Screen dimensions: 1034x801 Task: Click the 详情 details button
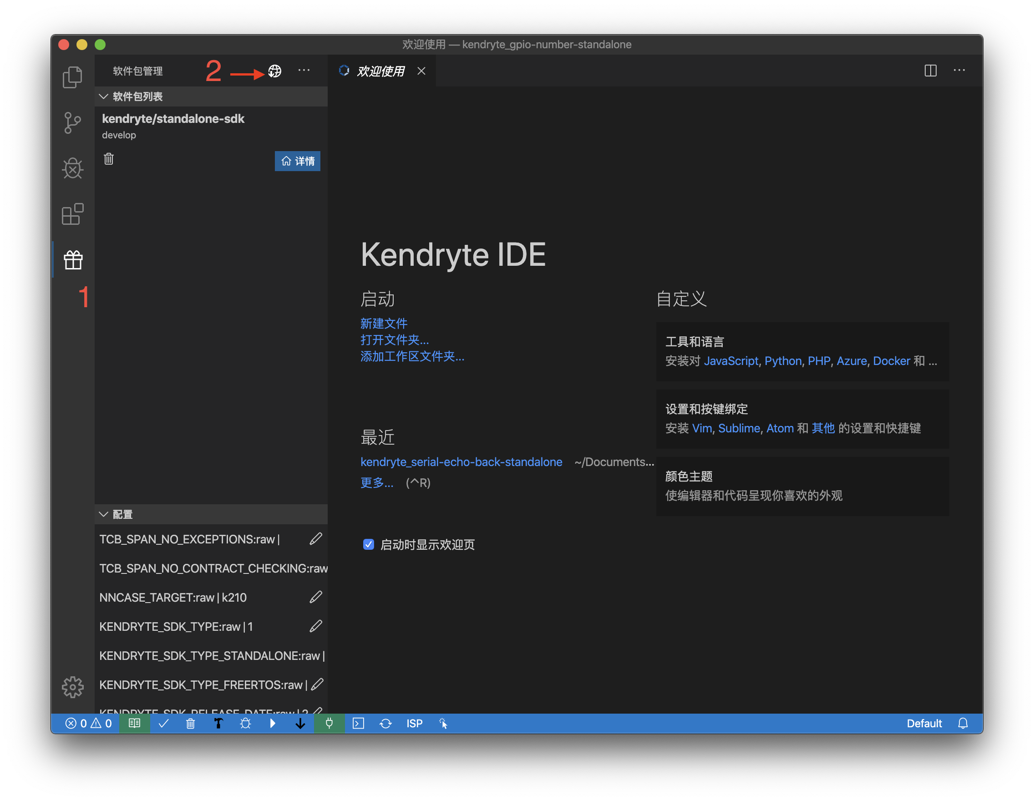pos(297,161)
